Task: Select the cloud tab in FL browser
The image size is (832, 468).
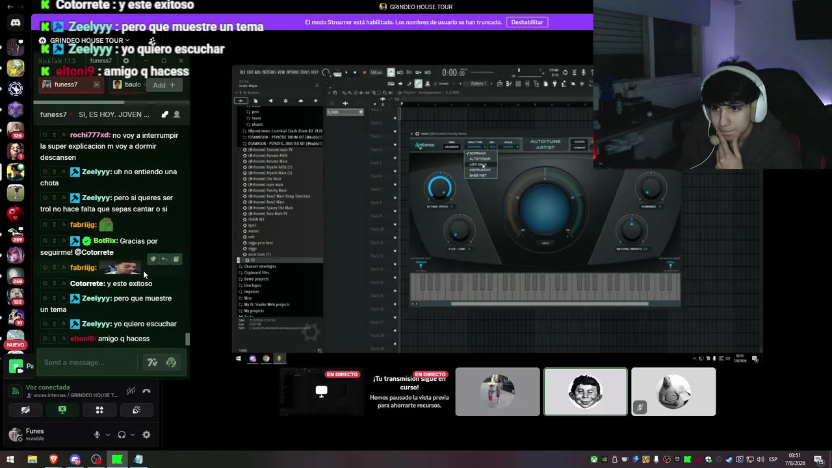Action: [x=300, y=101]
